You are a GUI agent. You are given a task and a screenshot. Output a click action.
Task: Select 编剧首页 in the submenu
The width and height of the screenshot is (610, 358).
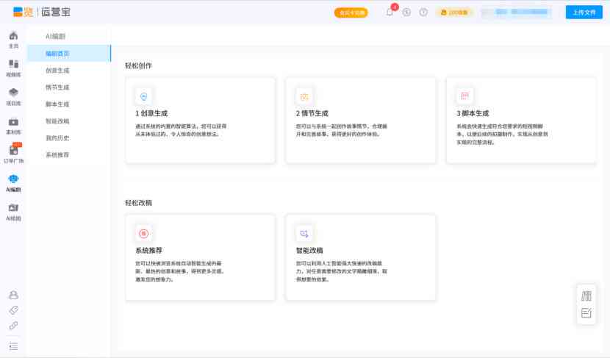69,54
